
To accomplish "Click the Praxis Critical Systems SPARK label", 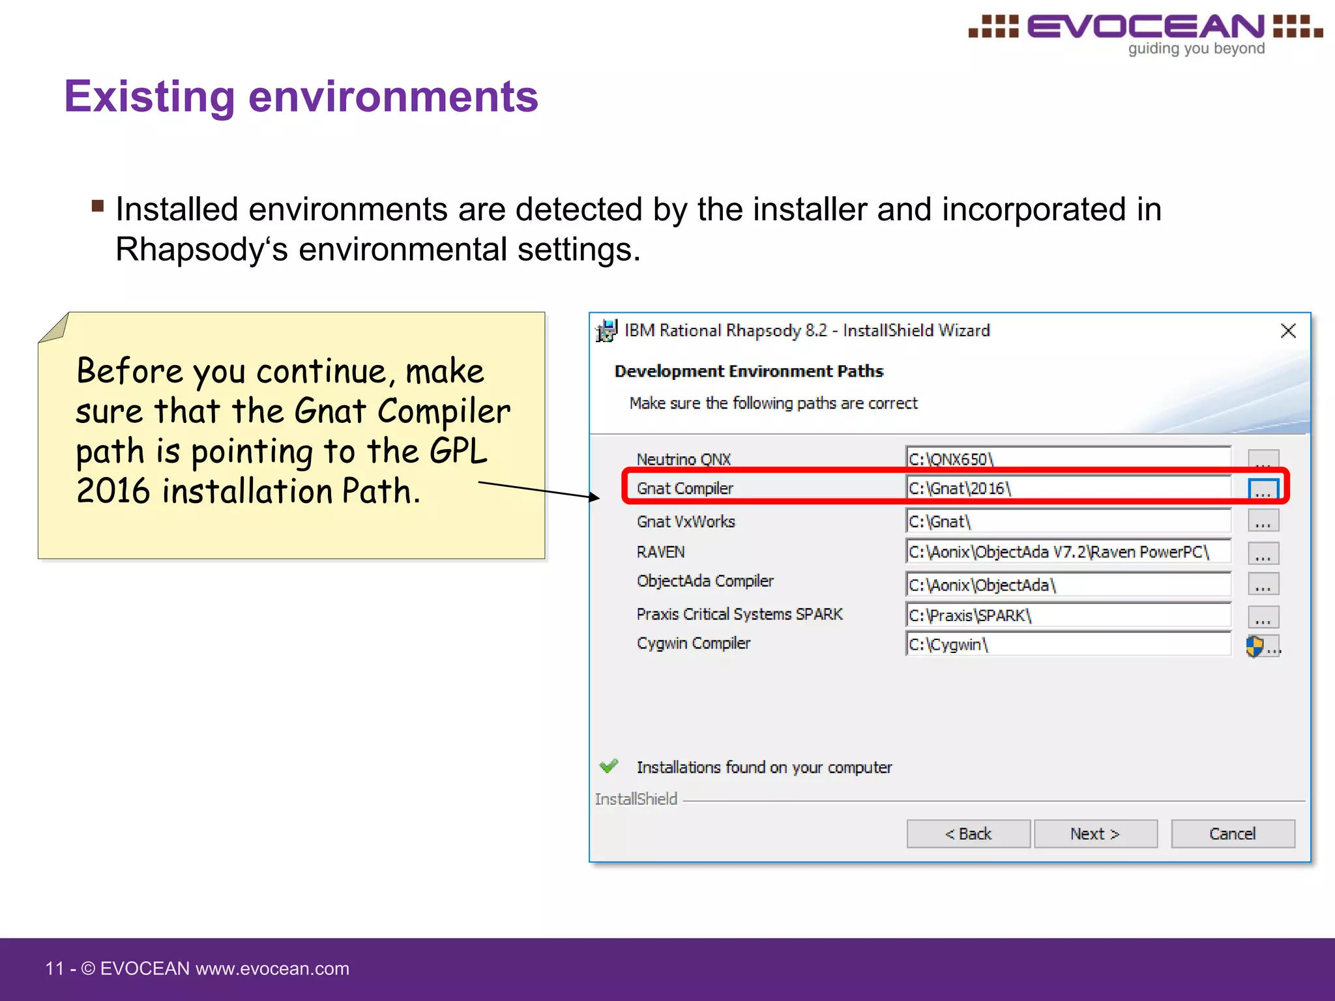I will [740, 614].
